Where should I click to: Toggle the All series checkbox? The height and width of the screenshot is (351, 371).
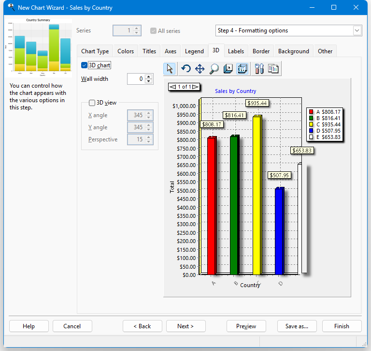[154, 31]
